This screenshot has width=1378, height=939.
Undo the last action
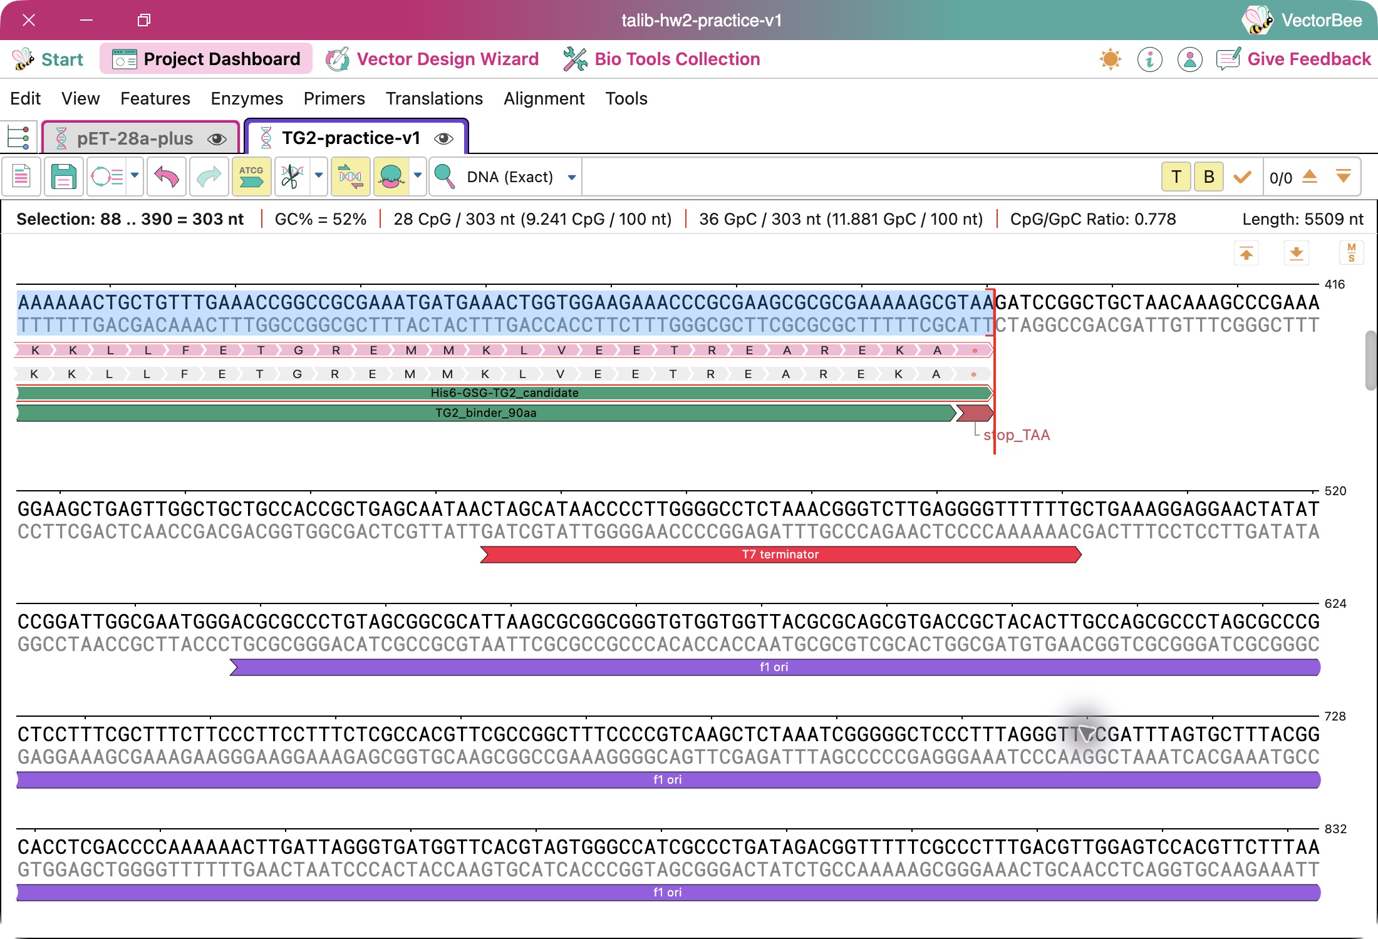click(x=166, y=177)
